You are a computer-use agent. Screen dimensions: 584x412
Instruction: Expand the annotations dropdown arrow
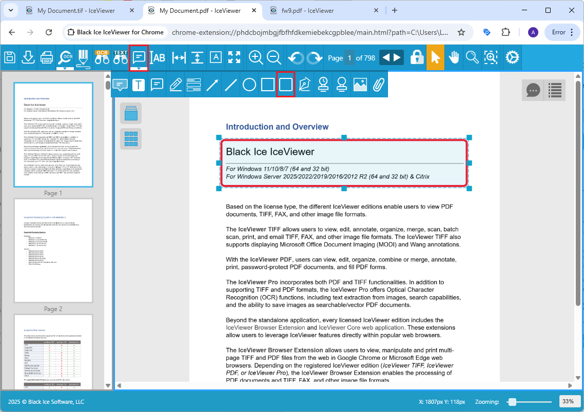(x=139, y=69)
